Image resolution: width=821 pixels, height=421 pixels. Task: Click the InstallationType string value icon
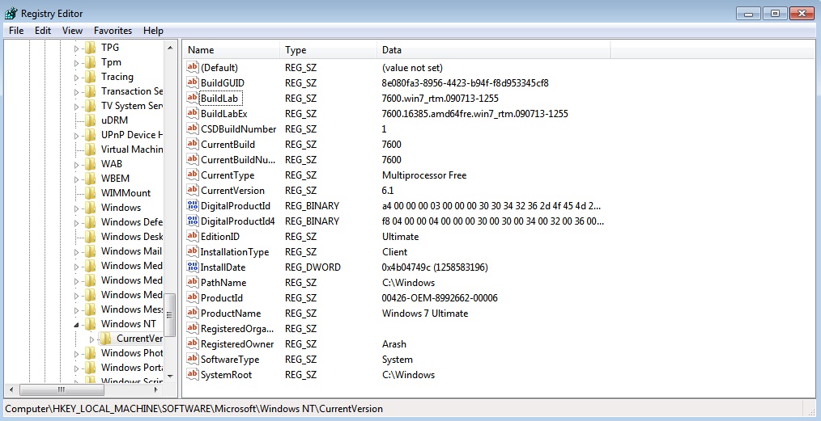pos(193,251)
